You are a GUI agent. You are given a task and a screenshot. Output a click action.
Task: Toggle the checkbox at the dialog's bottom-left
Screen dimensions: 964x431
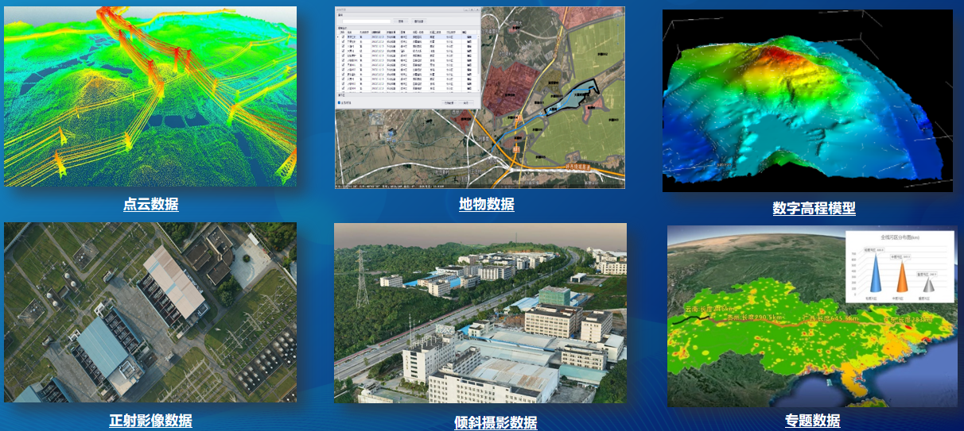point(340,102)
